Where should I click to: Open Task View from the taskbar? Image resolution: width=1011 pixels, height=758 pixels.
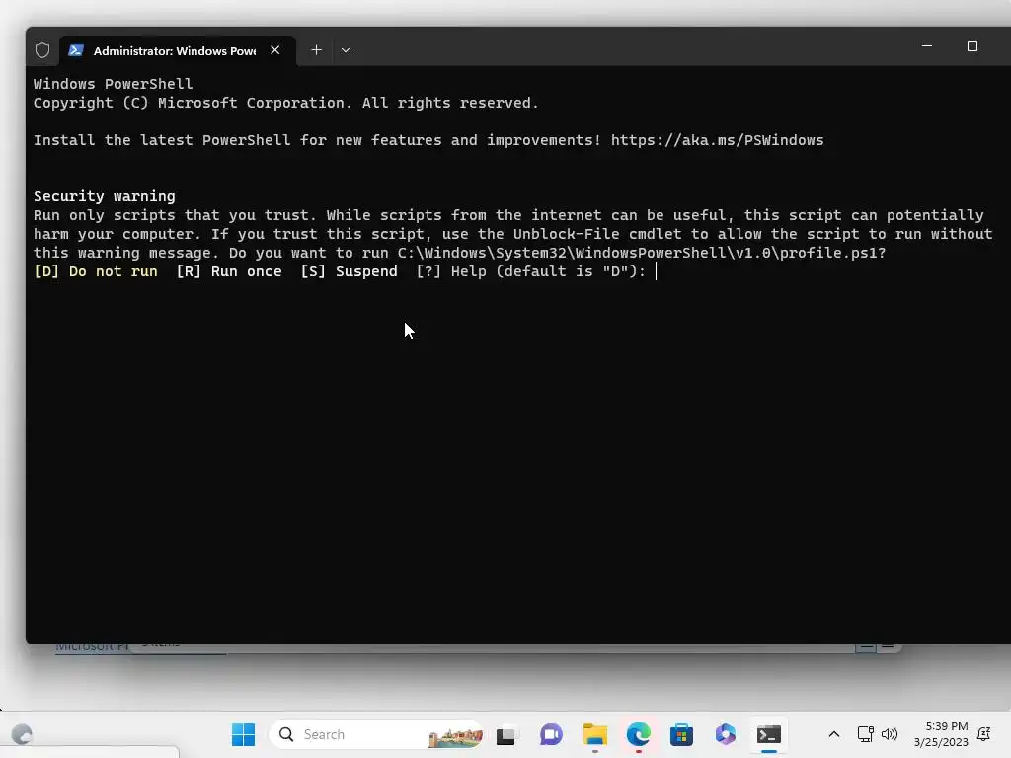coord(506,734)
